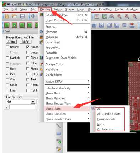Image resolution: width=140 pixels, height=153 pixels.
Task: Click the Find By Name text field
Action: (22, 107)
